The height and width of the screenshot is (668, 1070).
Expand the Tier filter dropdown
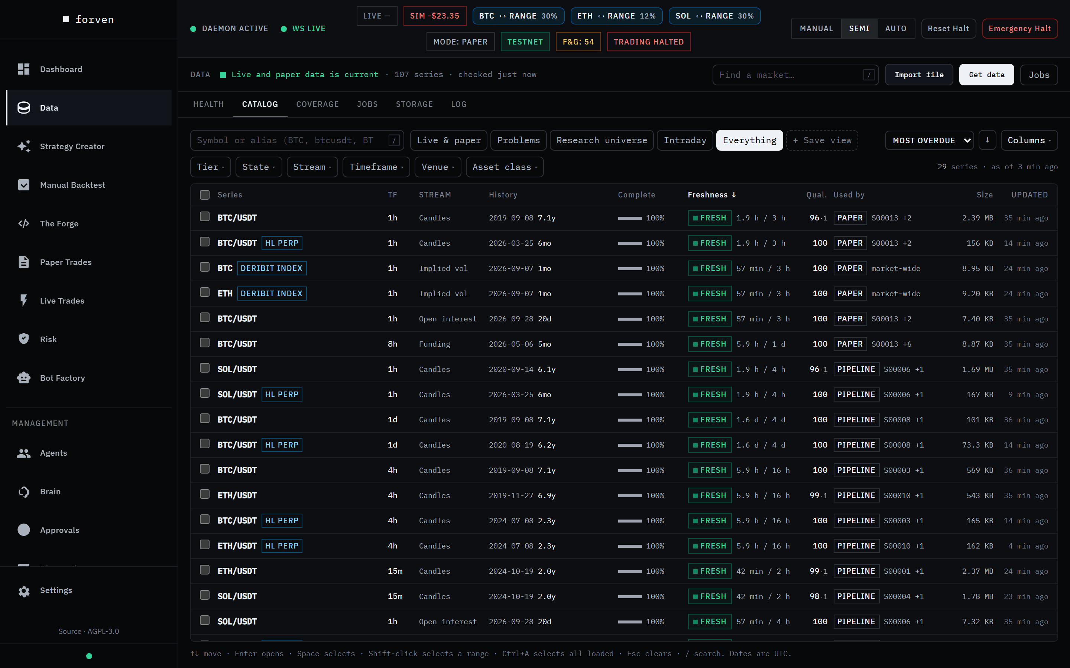point(210,167)
